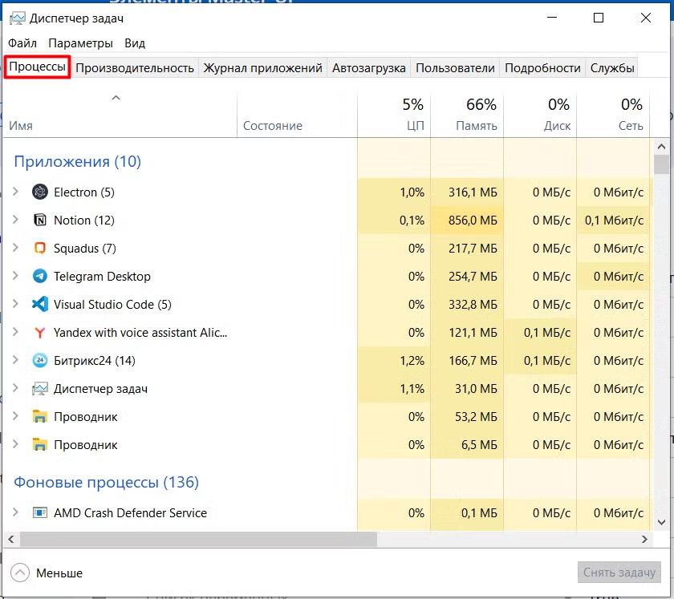Click the Снять задачу button
The width and height of the screenshot is (674, 599).
(619, 573)
